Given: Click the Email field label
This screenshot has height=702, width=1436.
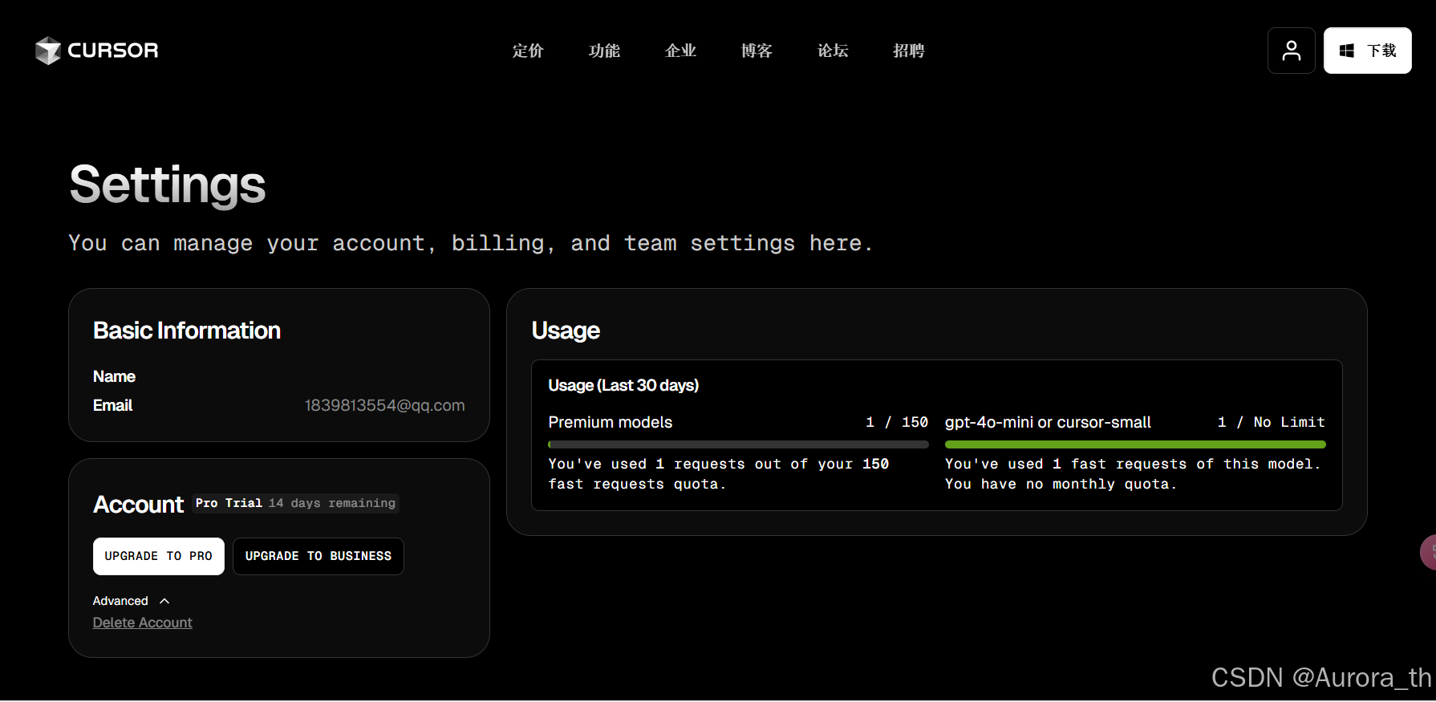Looking at the screenshot, I should coord(112,405).
